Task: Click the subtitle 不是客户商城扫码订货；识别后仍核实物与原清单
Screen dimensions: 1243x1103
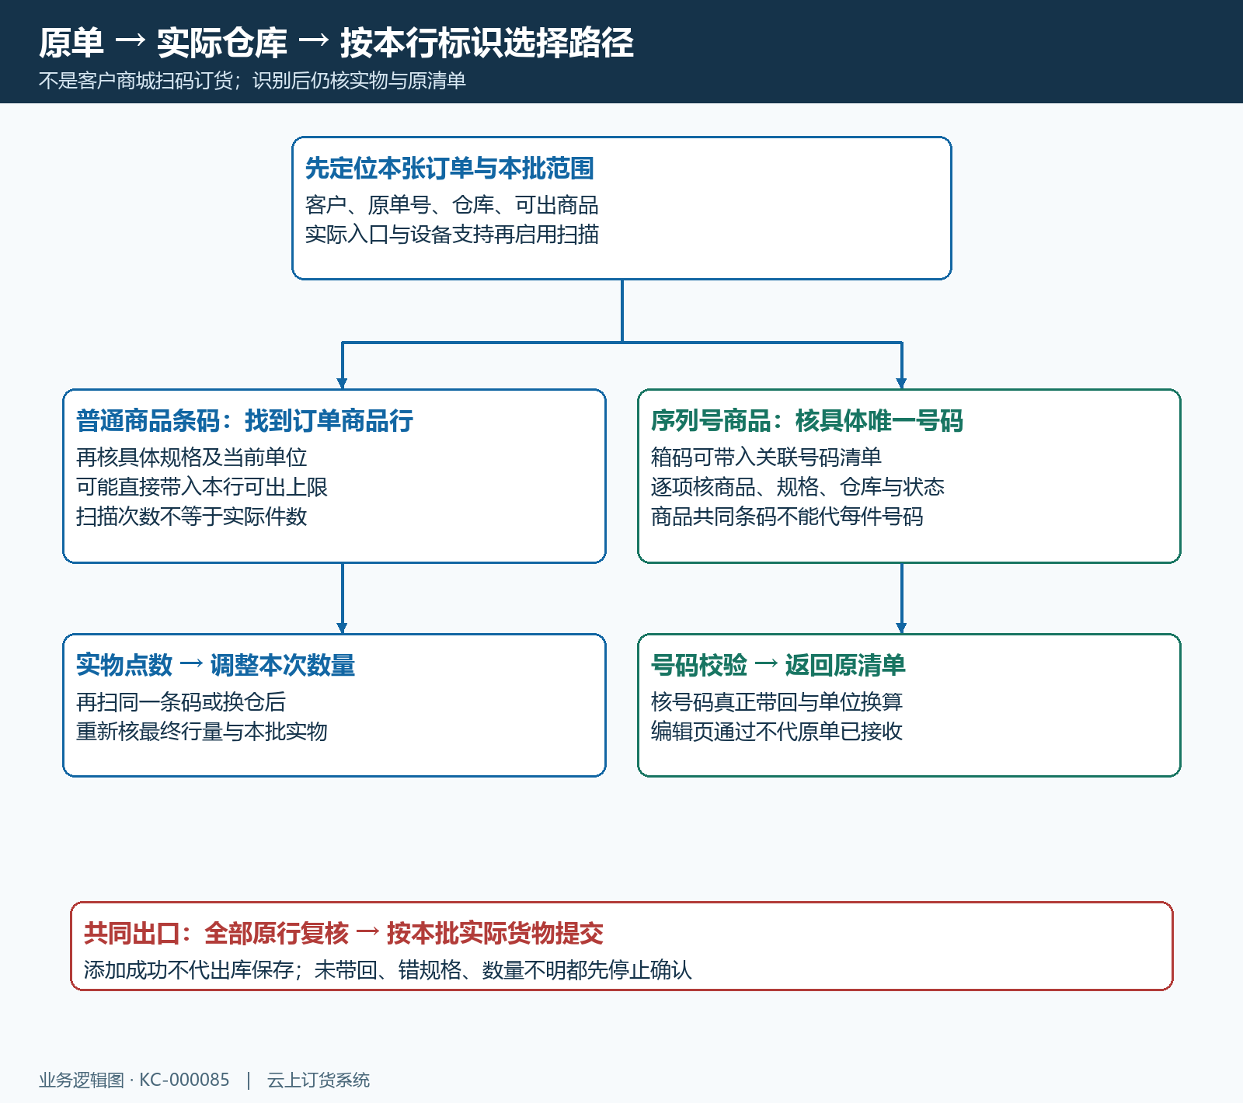Action: pyautogui.click(x=252, y=81)
